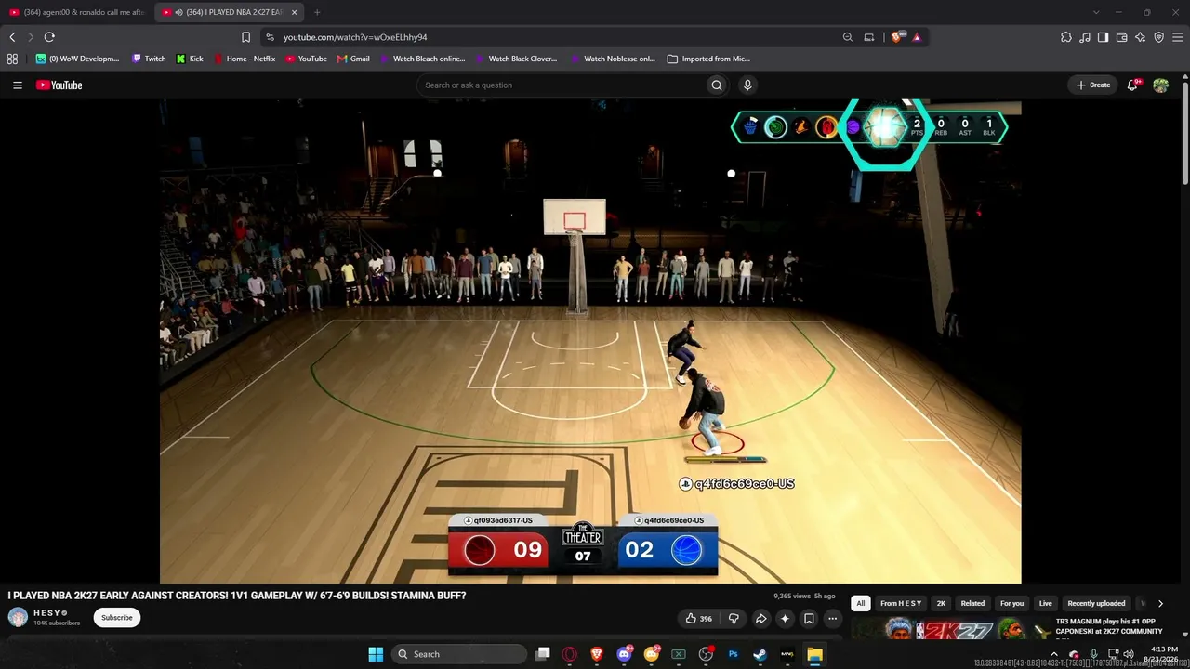
Task: Bookmark this page in the address bar
Action: pyautogui.click(x=245, y=37)
